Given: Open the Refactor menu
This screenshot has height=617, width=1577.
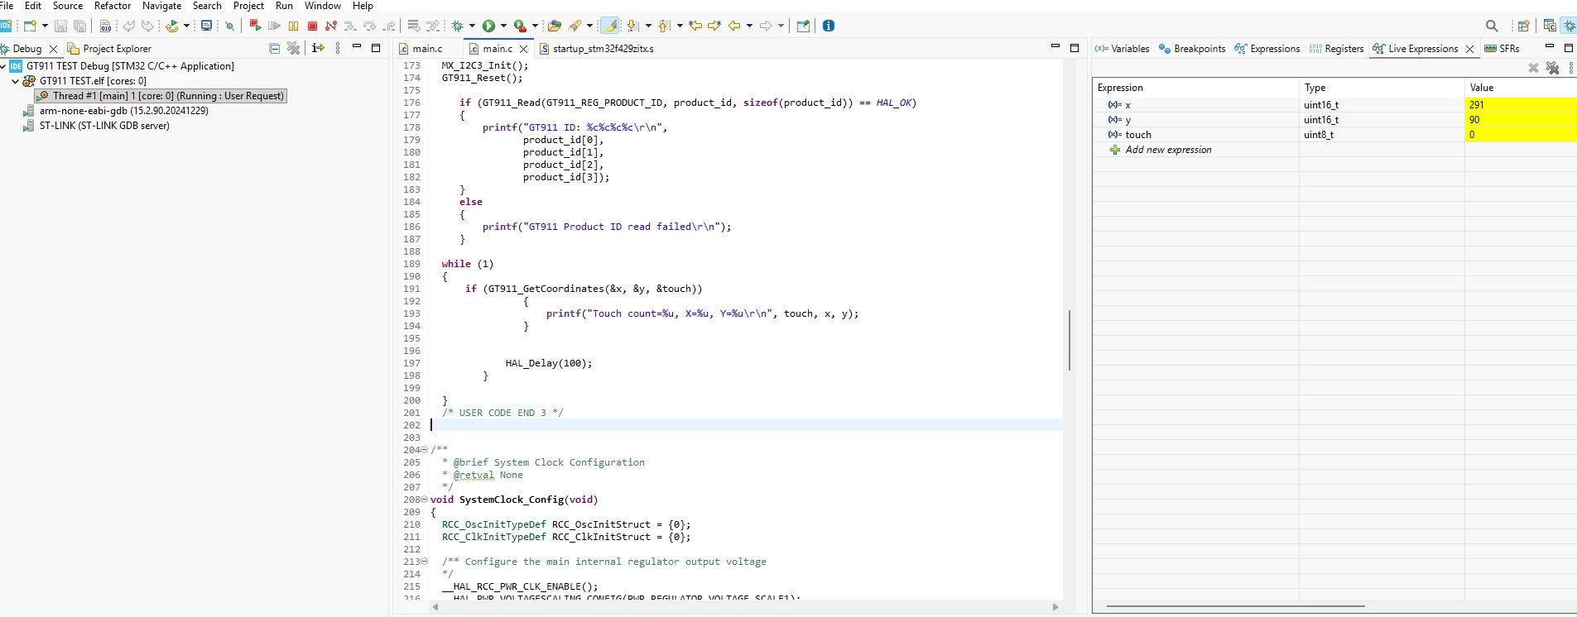Looking at the screenshot, I should pos(113,6).
